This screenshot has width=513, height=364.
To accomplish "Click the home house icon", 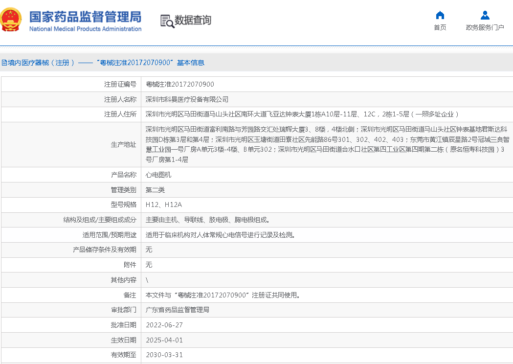I will pyautogui.click(x=440, y=15).
